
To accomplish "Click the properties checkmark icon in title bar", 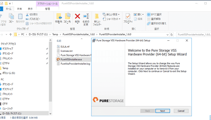I will (2, 3).
